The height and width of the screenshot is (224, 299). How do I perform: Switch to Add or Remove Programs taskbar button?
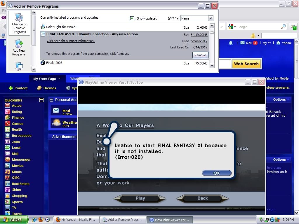pyautogui.click(x=123, y=220)
